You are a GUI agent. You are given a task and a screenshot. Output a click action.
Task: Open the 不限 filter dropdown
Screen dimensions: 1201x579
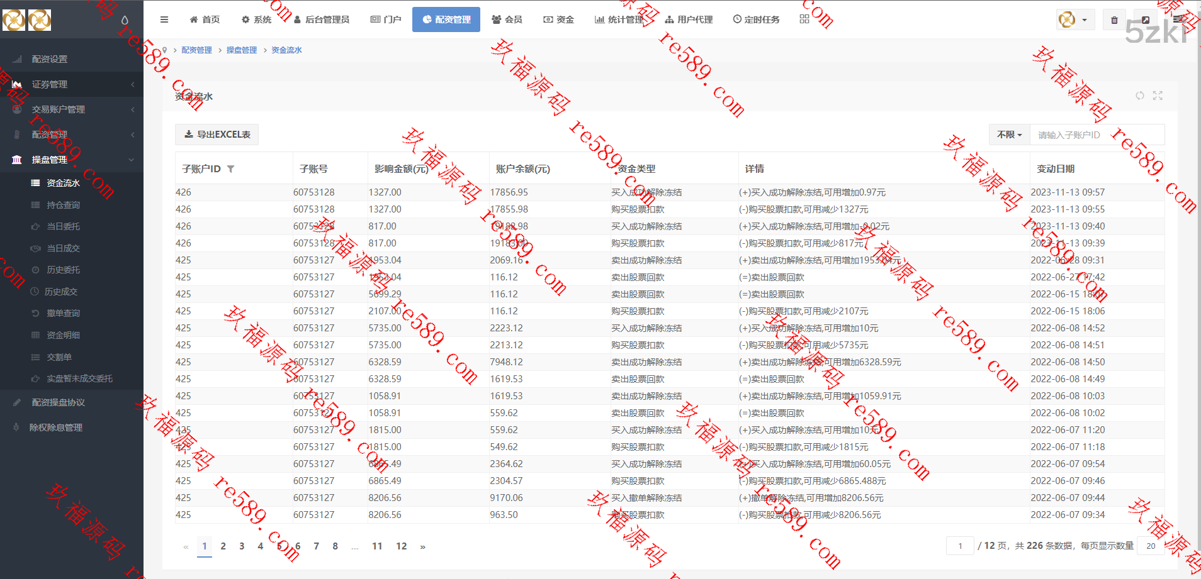[1009, 135]
